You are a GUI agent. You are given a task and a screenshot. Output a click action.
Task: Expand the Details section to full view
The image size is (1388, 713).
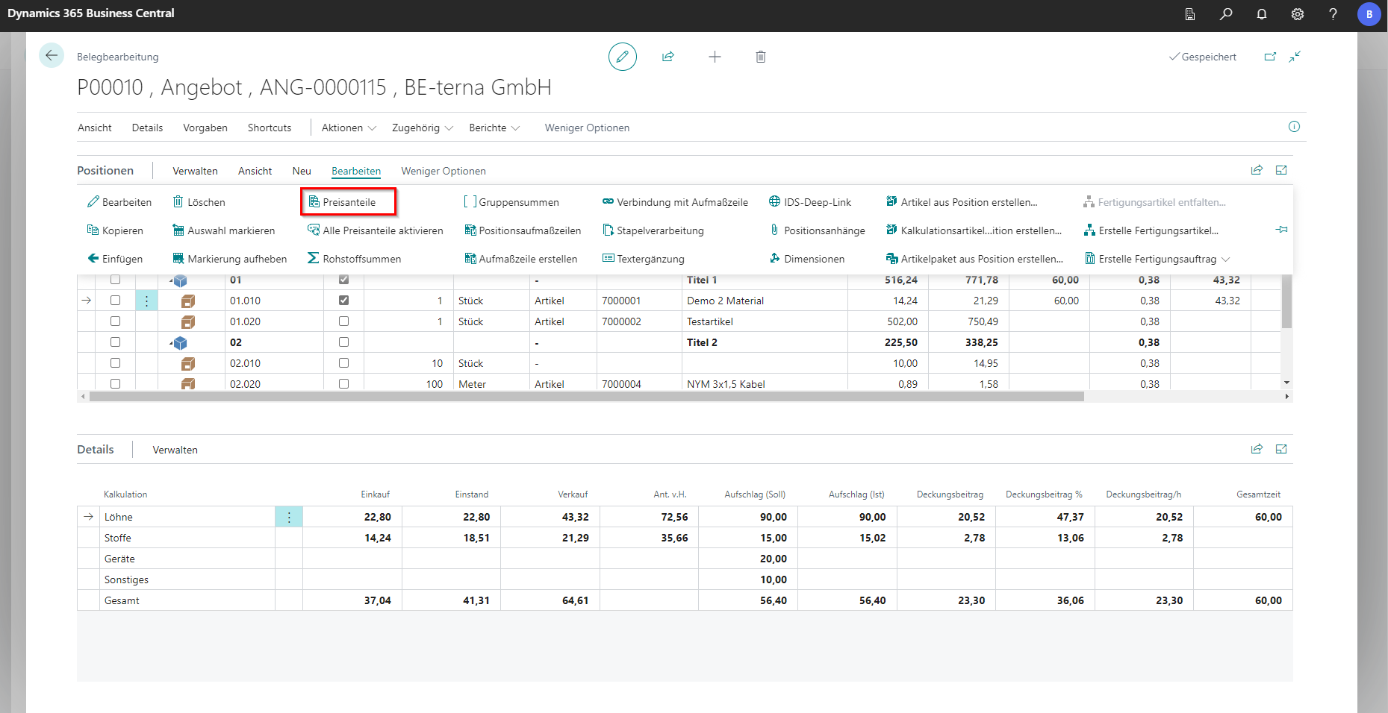(1282, 449)
